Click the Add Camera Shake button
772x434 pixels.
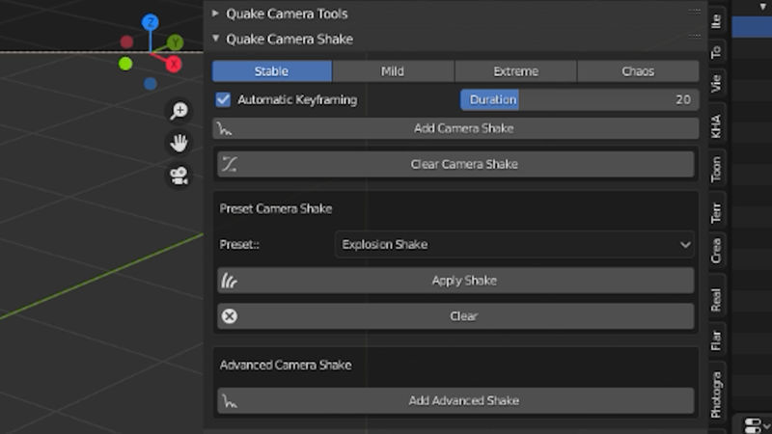455,128
